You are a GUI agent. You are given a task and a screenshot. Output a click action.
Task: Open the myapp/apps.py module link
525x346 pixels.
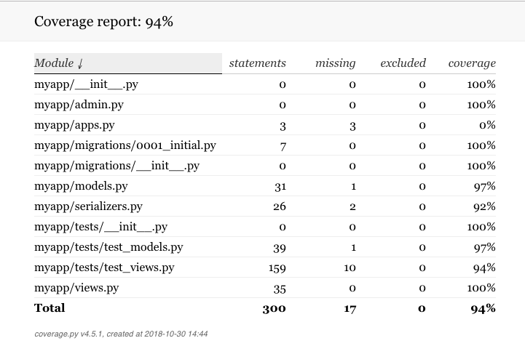(74, 125)
